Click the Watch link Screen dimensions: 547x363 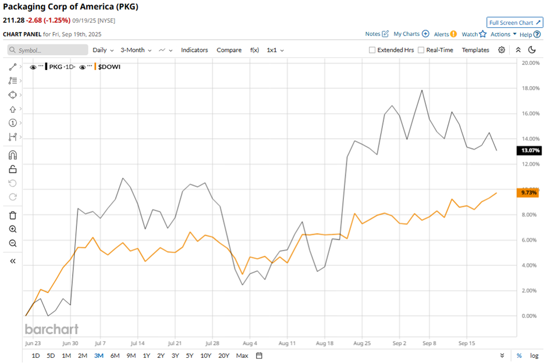[x=470, y=34]
